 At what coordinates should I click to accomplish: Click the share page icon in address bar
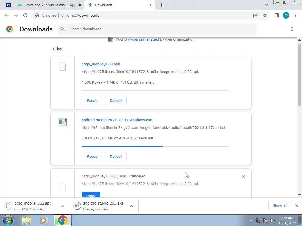coord(255,15)
